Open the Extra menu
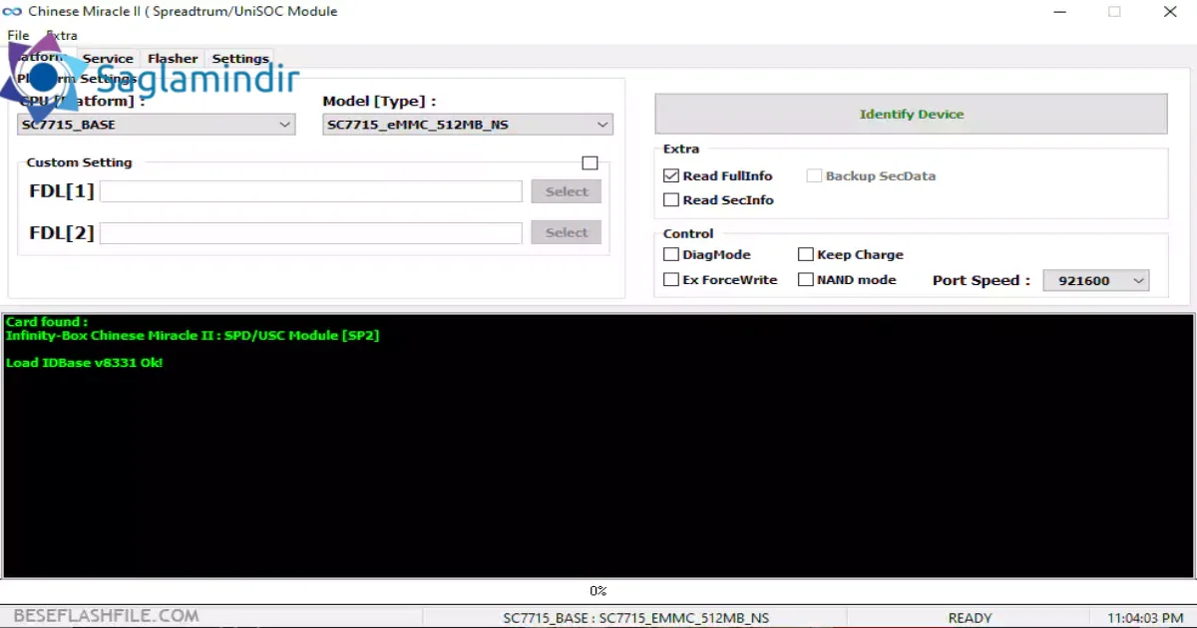 62,35
